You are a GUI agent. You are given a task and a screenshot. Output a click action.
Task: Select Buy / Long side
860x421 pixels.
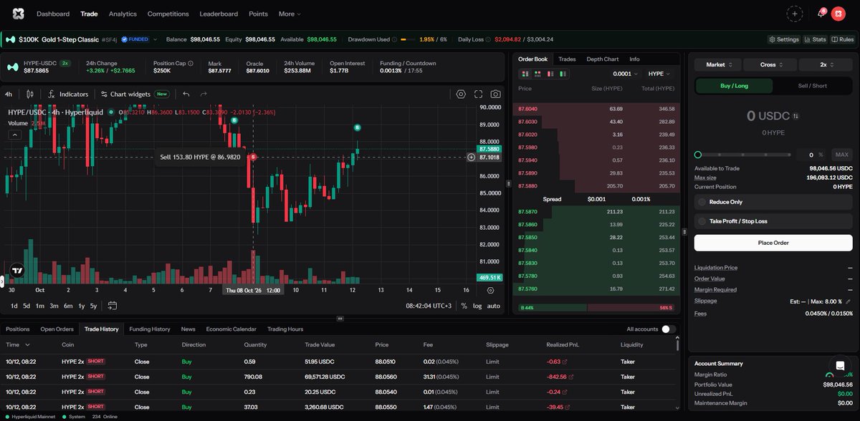(x=734, y=86)
